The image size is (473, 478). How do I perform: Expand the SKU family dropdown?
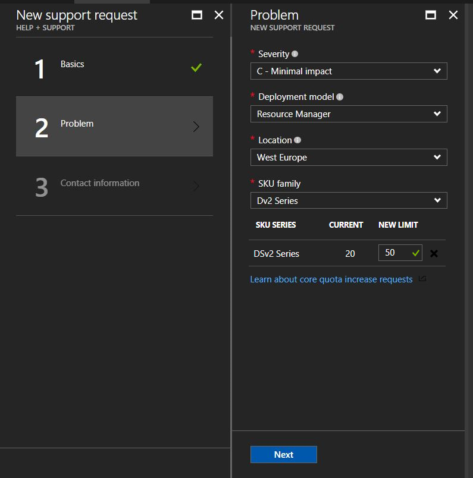[348, 201]
